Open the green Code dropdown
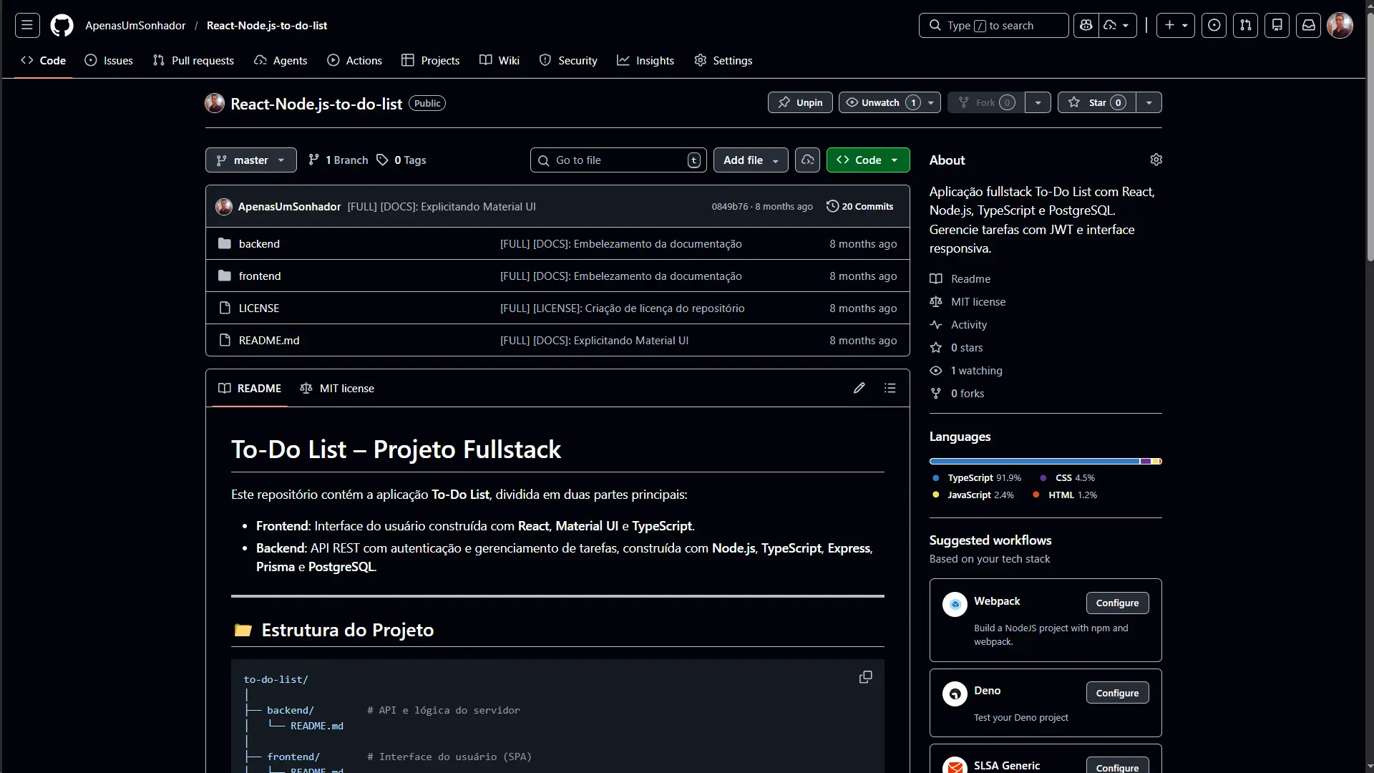The image size is (1374, 773). [x=867, y=160]
